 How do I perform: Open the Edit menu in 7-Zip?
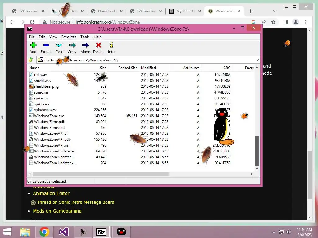tap(42, 37)
